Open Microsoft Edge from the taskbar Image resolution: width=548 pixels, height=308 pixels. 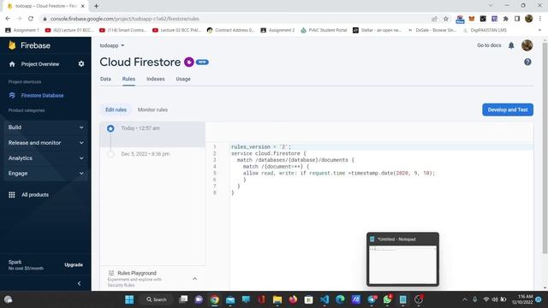tap(340, 299)
